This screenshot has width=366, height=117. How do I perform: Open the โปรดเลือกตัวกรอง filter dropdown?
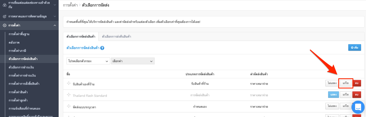(88, 61)
